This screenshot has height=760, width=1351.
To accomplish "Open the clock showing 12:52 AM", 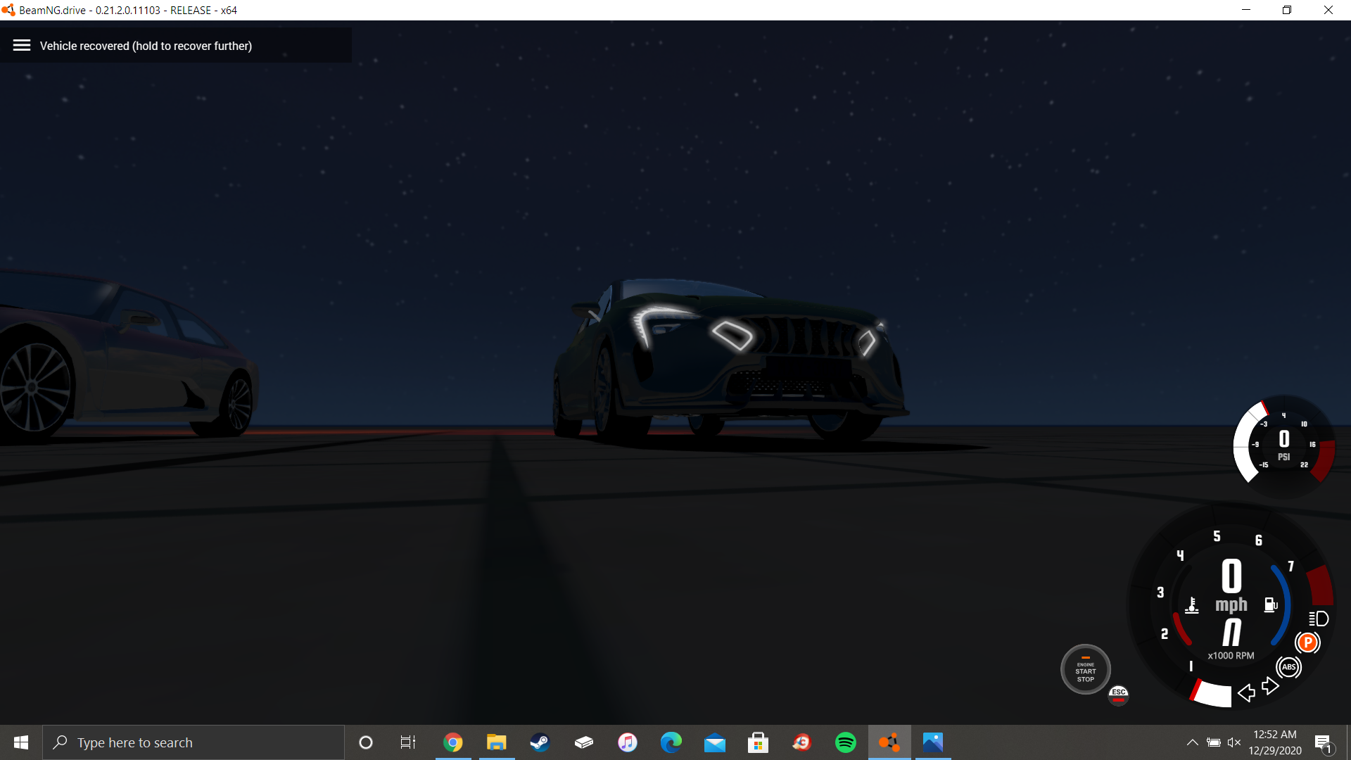I will [1275, 742].
